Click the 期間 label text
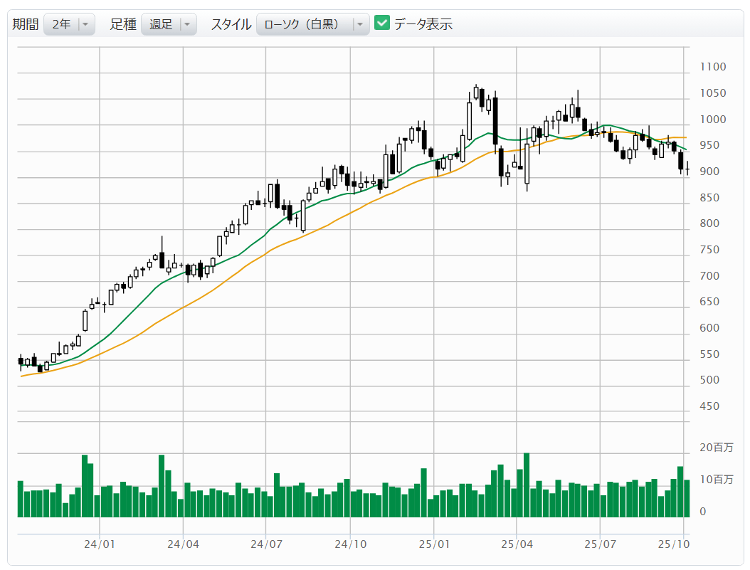This screenshot has width=750, height=570. point(26,24)
